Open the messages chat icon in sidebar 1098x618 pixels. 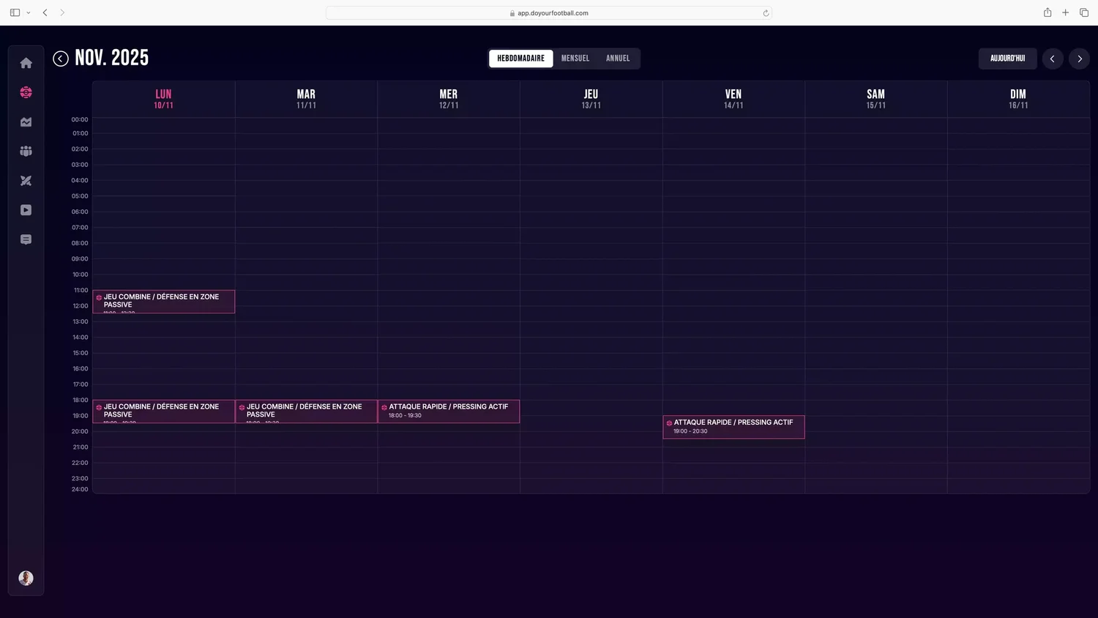[x=26, y=239]
